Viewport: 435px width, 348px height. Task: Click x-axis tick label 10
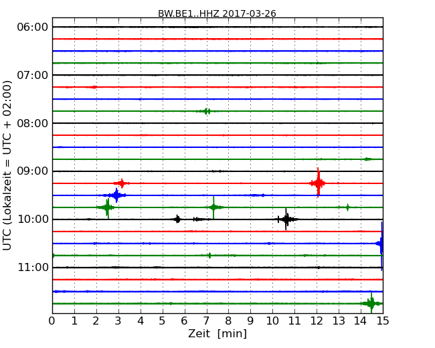pos(272,321)
